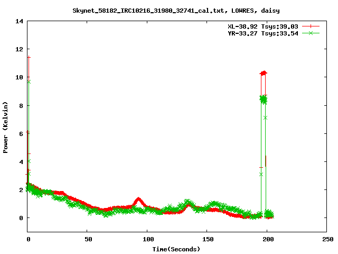Click the x-axis tick label 250
338x254 pixels.
click(x=328, y=239)
